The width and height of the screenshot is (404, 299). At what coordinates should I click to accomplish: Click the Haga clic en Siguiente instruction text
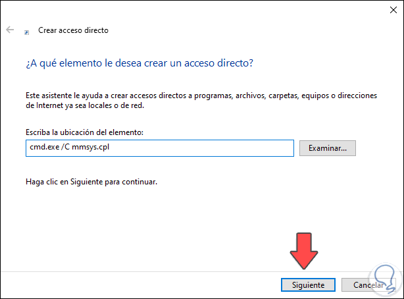point(91,180)
